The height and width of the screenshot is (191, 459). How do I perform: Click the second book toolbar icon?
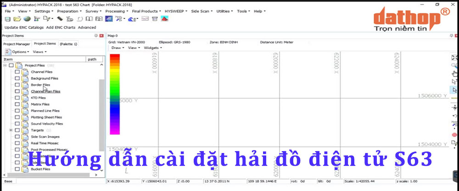click(99, 19)
